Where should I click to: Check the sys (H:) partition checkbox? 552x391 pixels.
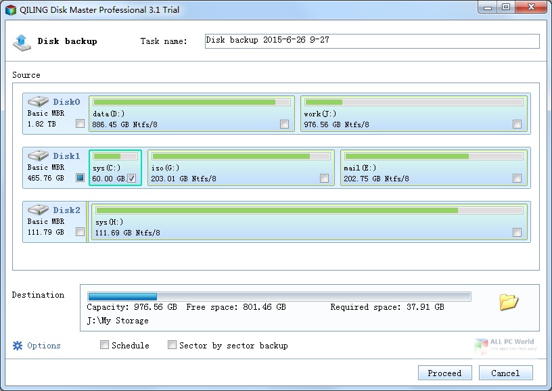[x=517, y=233]
